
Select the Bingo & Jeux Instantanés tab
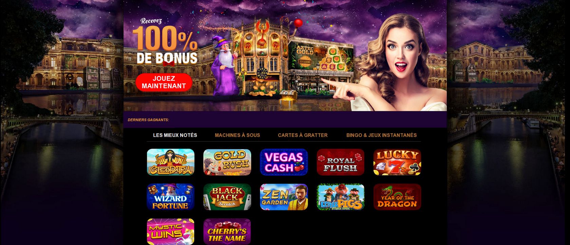click(x=381, y=135)
